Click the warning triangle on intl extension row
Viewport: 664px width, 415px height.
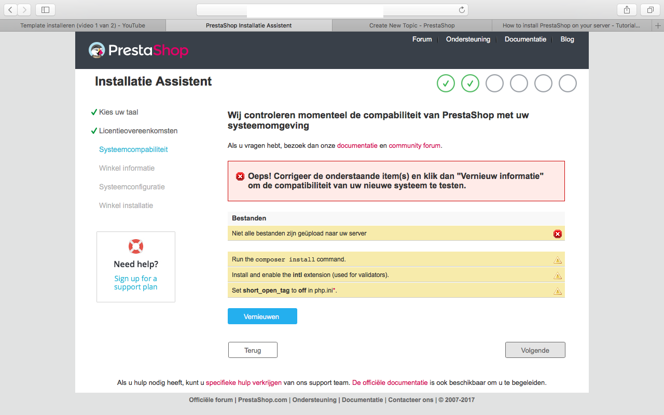(558, 275)
